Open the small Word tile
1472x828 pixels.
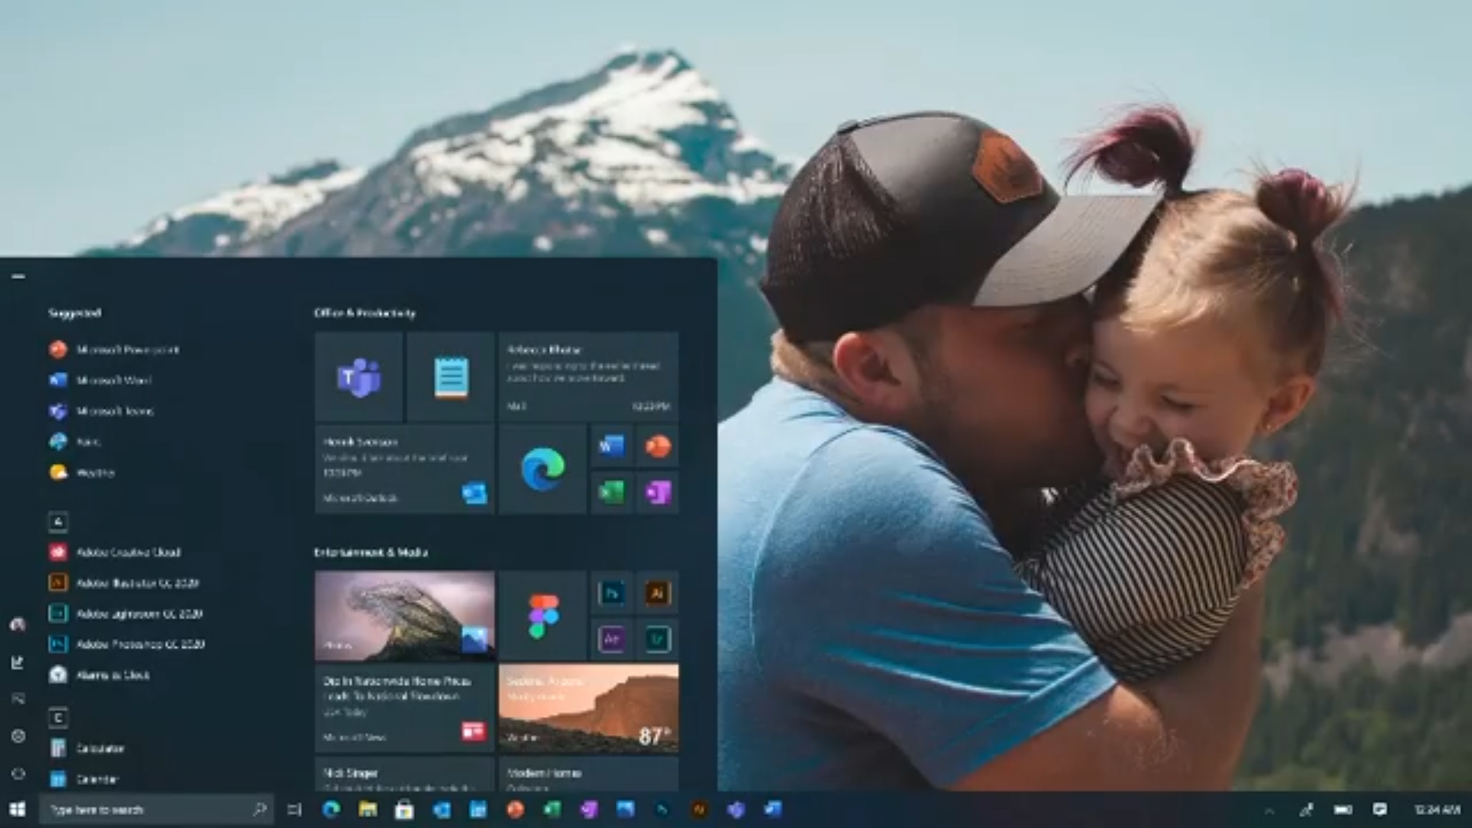[612, 445]
